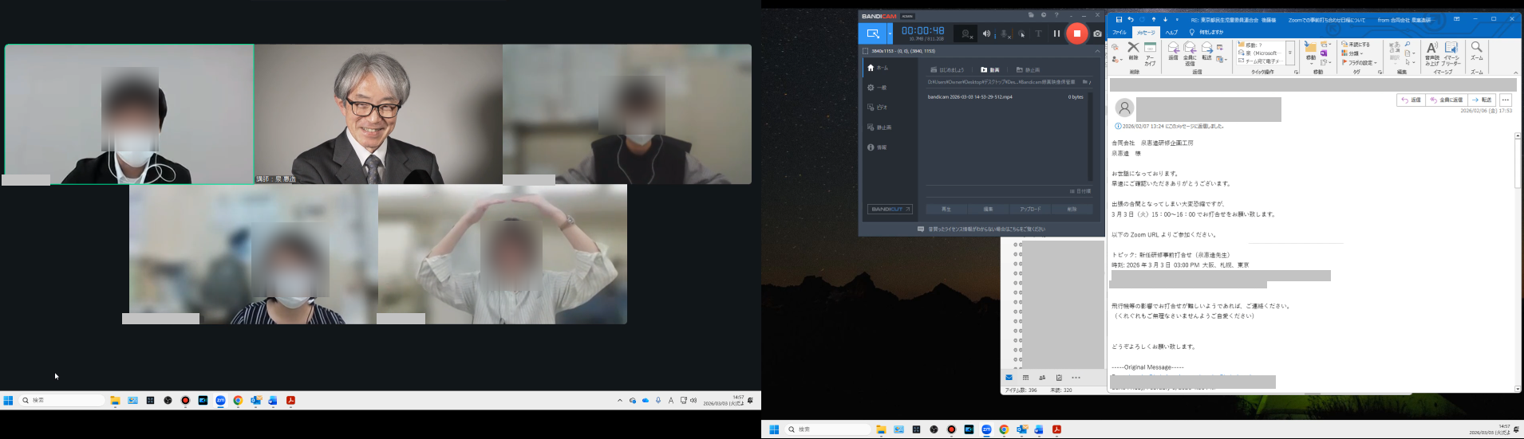1524x439 pixels.
Task: Toggle speaker sound recording in Bandicam
Action: tap(987, 33)
